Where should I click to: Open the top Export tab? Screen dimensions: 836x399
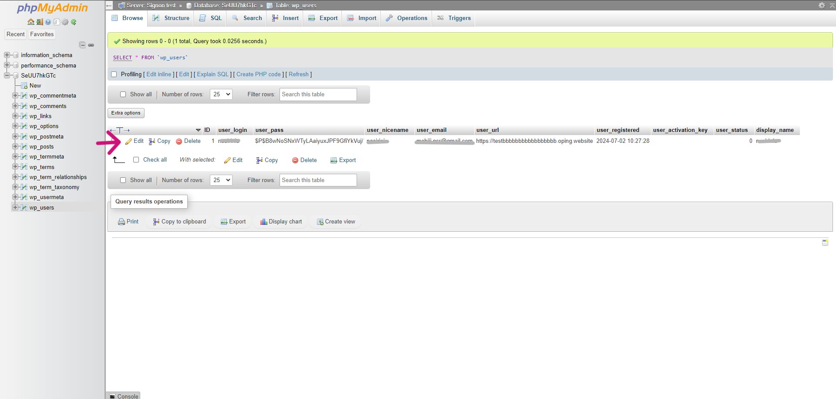point(323,18)
